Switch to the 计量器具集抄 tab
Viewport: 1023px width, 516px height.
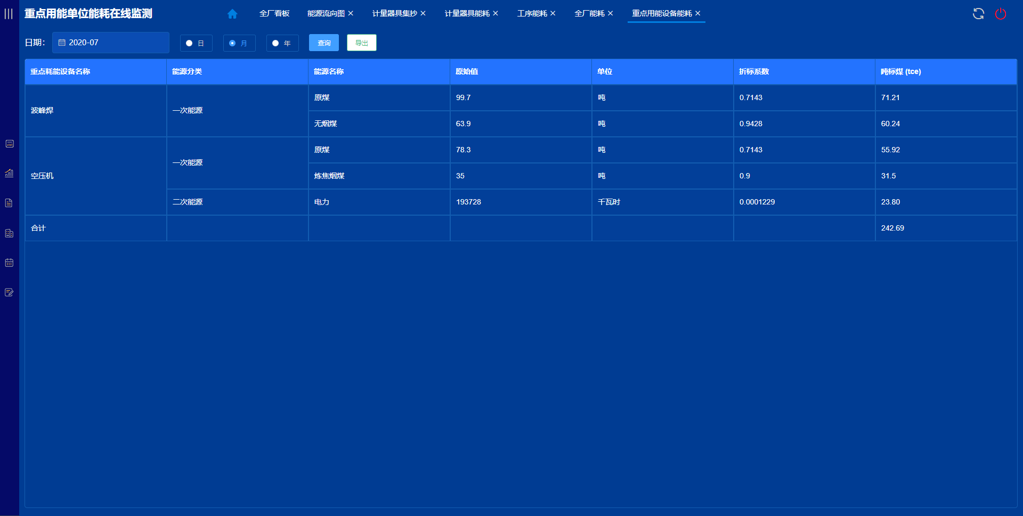tap(395, 13)
